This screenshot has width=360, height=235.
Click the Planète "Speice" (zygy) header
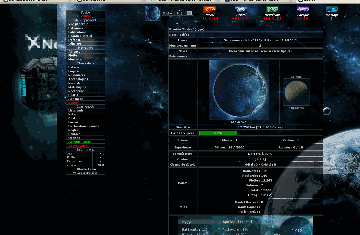pyautogui.click(x=246, y=29)
